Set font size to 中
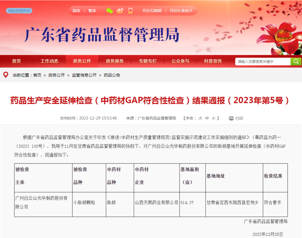The width and height of the screenshot is (302, 238). [x=207, y=118]
